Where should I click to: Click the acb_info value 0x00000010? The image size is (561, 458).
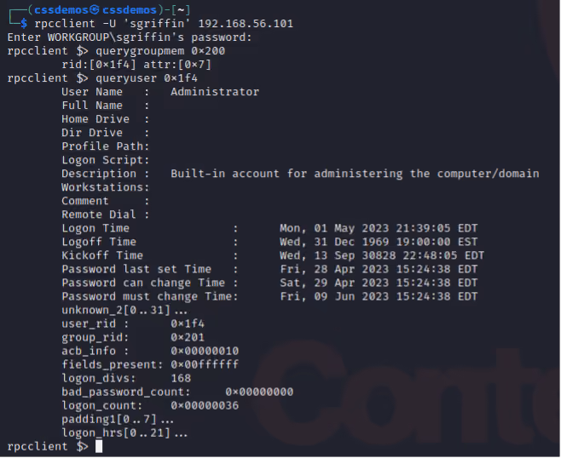point(205,351)
